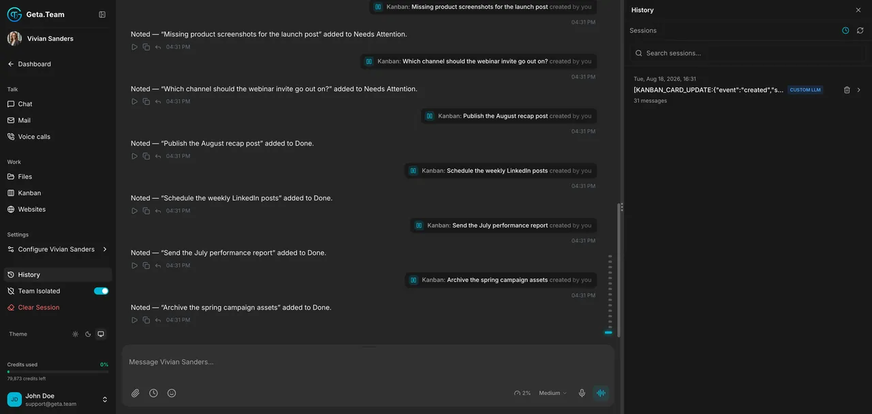Open Kanban card Publish the August recap post
This screenshot has height=414, width=872.
click(x=508, y=116)
